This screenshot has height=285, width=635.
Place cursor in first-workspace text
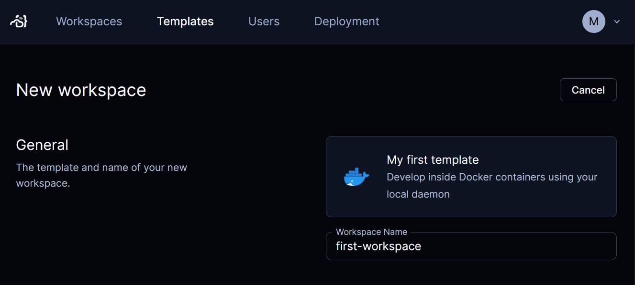pyautogui.click(x=379, y=246)
